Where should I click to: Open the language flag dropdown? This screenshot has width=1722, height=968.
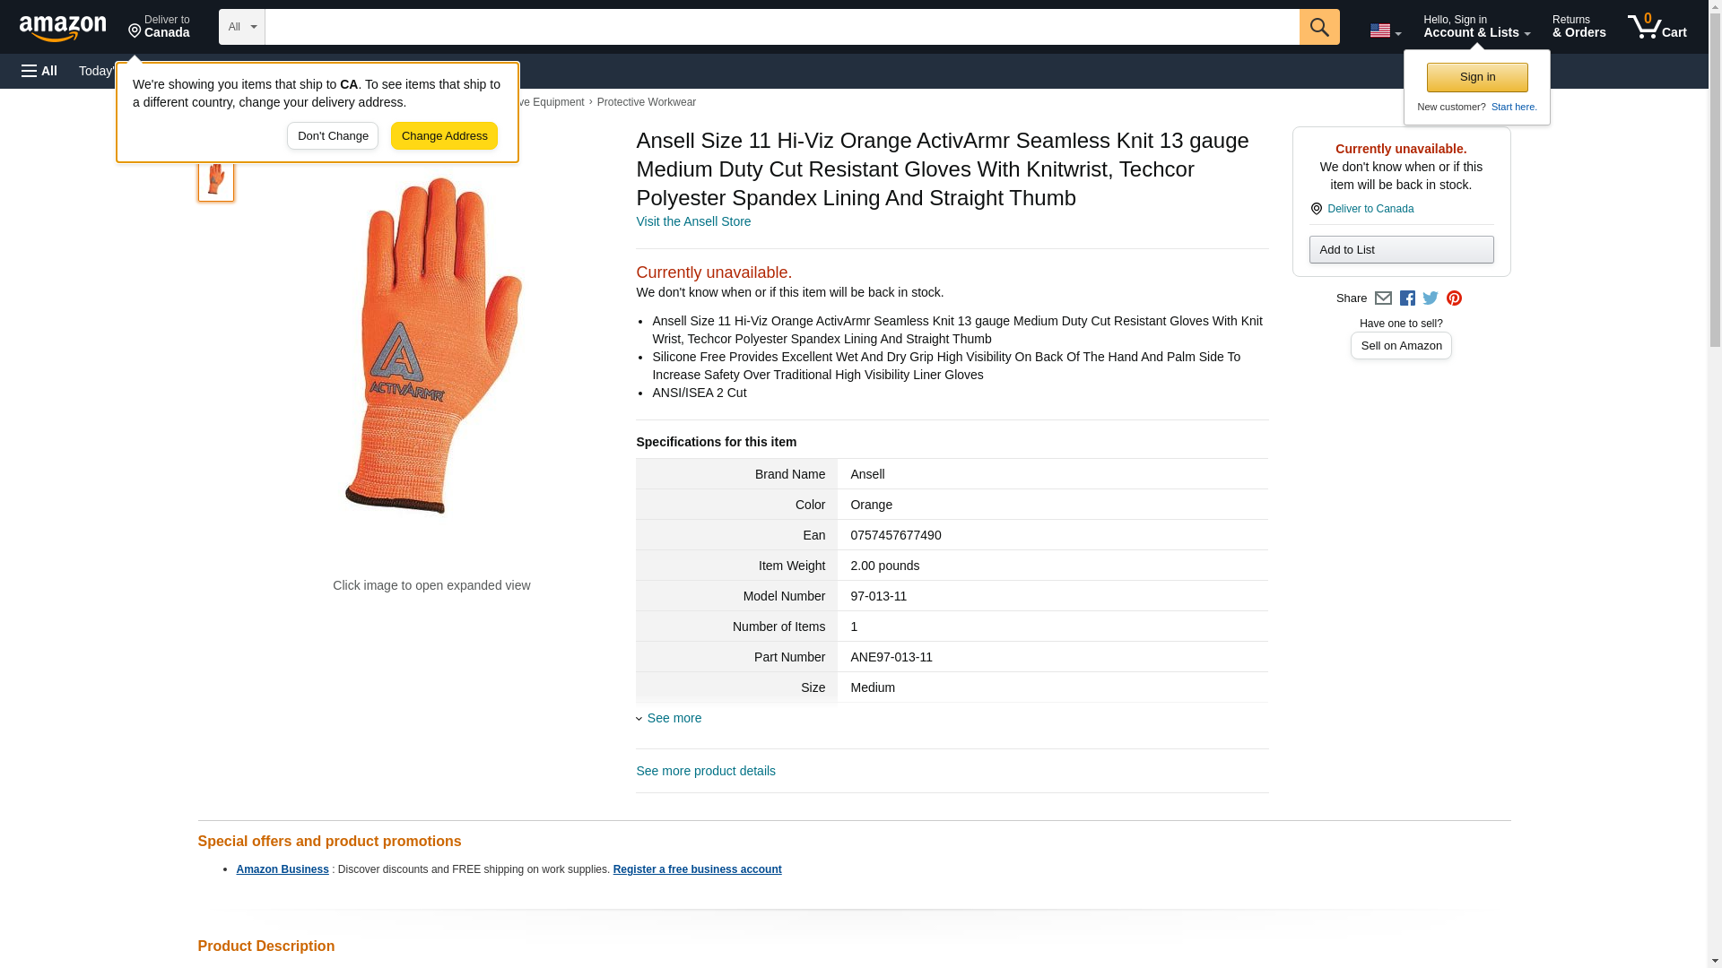pyautogui.click(x=1386, y=30)
